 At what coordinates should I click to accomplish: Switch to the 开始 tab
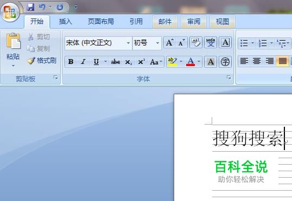pos(37,21)
